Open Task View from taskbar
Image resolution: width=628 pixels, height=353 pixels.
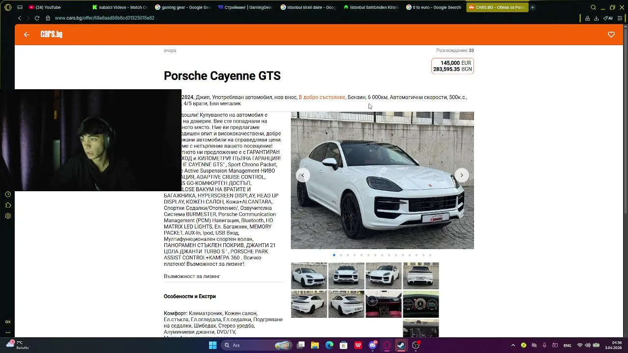click(x=301, y=345)
